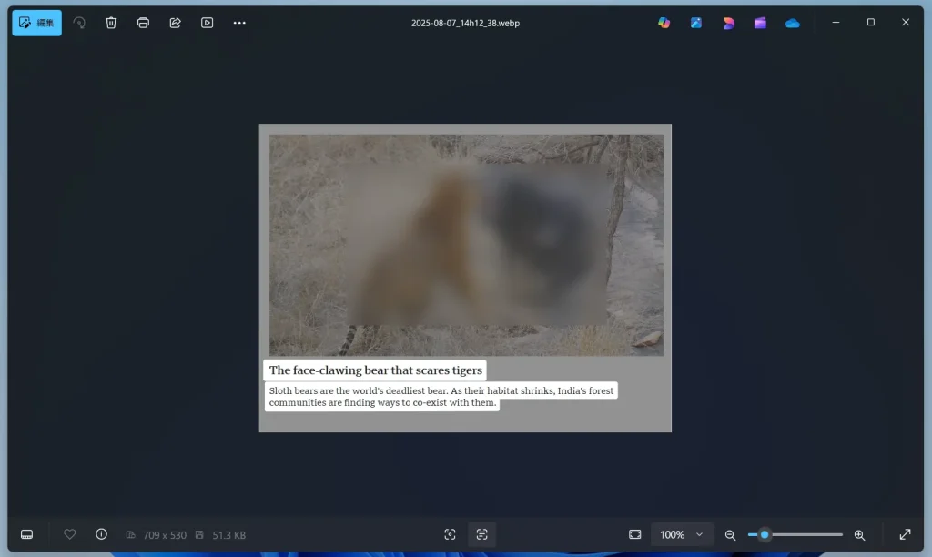This screenshot has height=557, width=932.
Task: Maximize the Photos window
Action: coord(871,23)
